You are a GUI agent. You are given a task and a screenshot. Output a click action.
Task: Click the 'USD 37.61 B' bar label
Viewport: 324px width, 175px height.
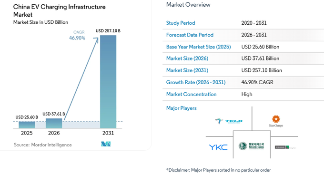(x=54, y=114)
